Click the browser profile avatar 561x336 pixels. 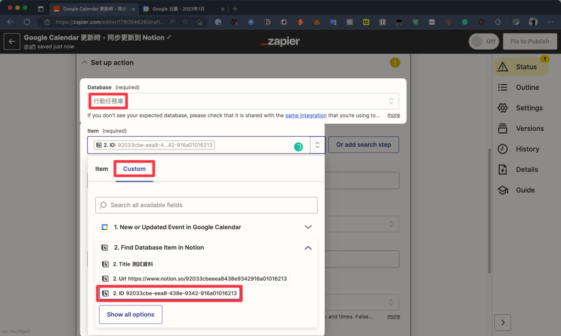point(533,22)
